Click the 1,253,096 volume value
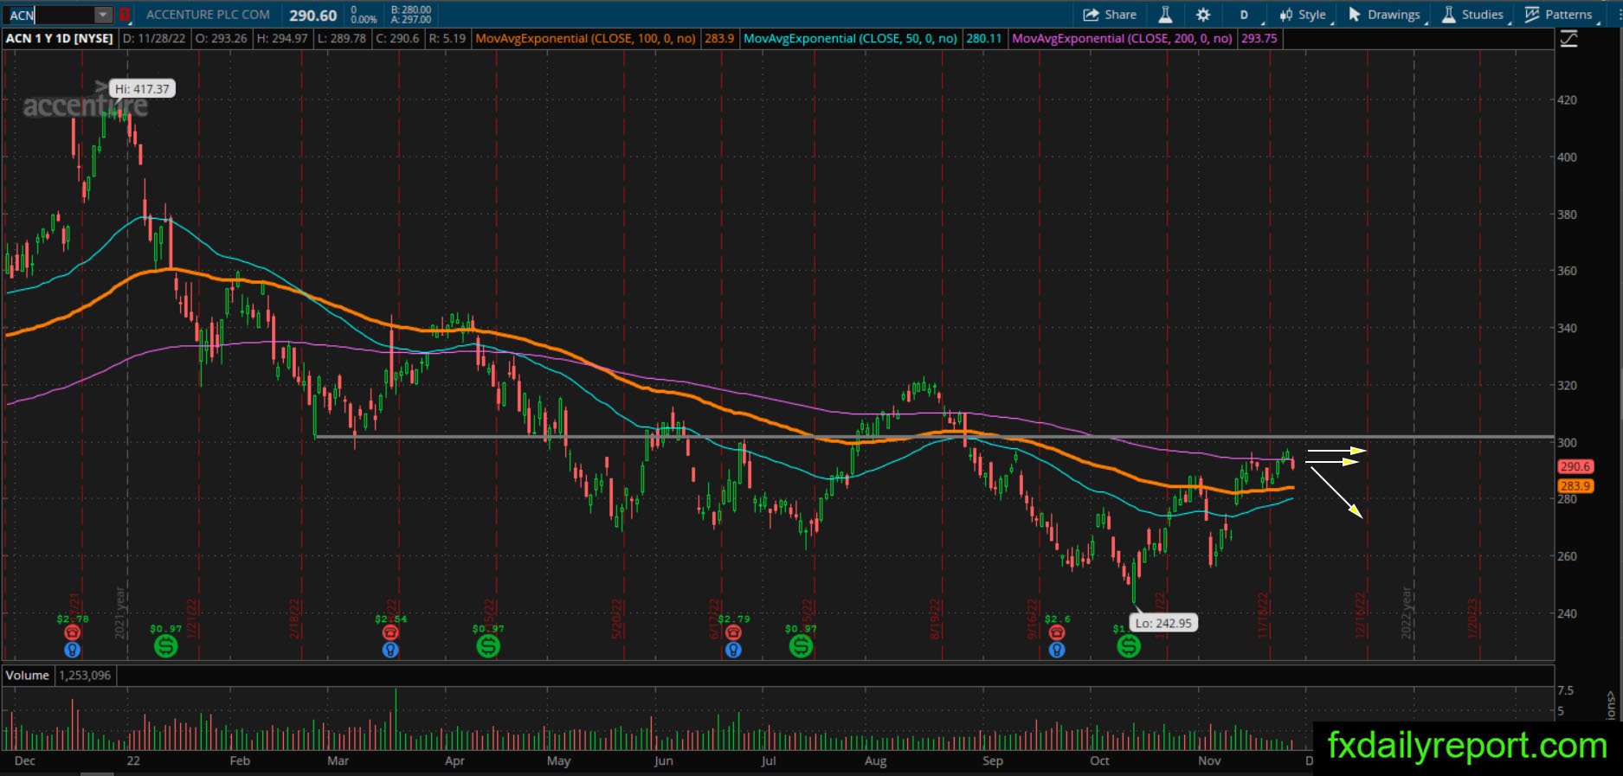The height and width of the screenshot is (776, 1623). point(85,675)
